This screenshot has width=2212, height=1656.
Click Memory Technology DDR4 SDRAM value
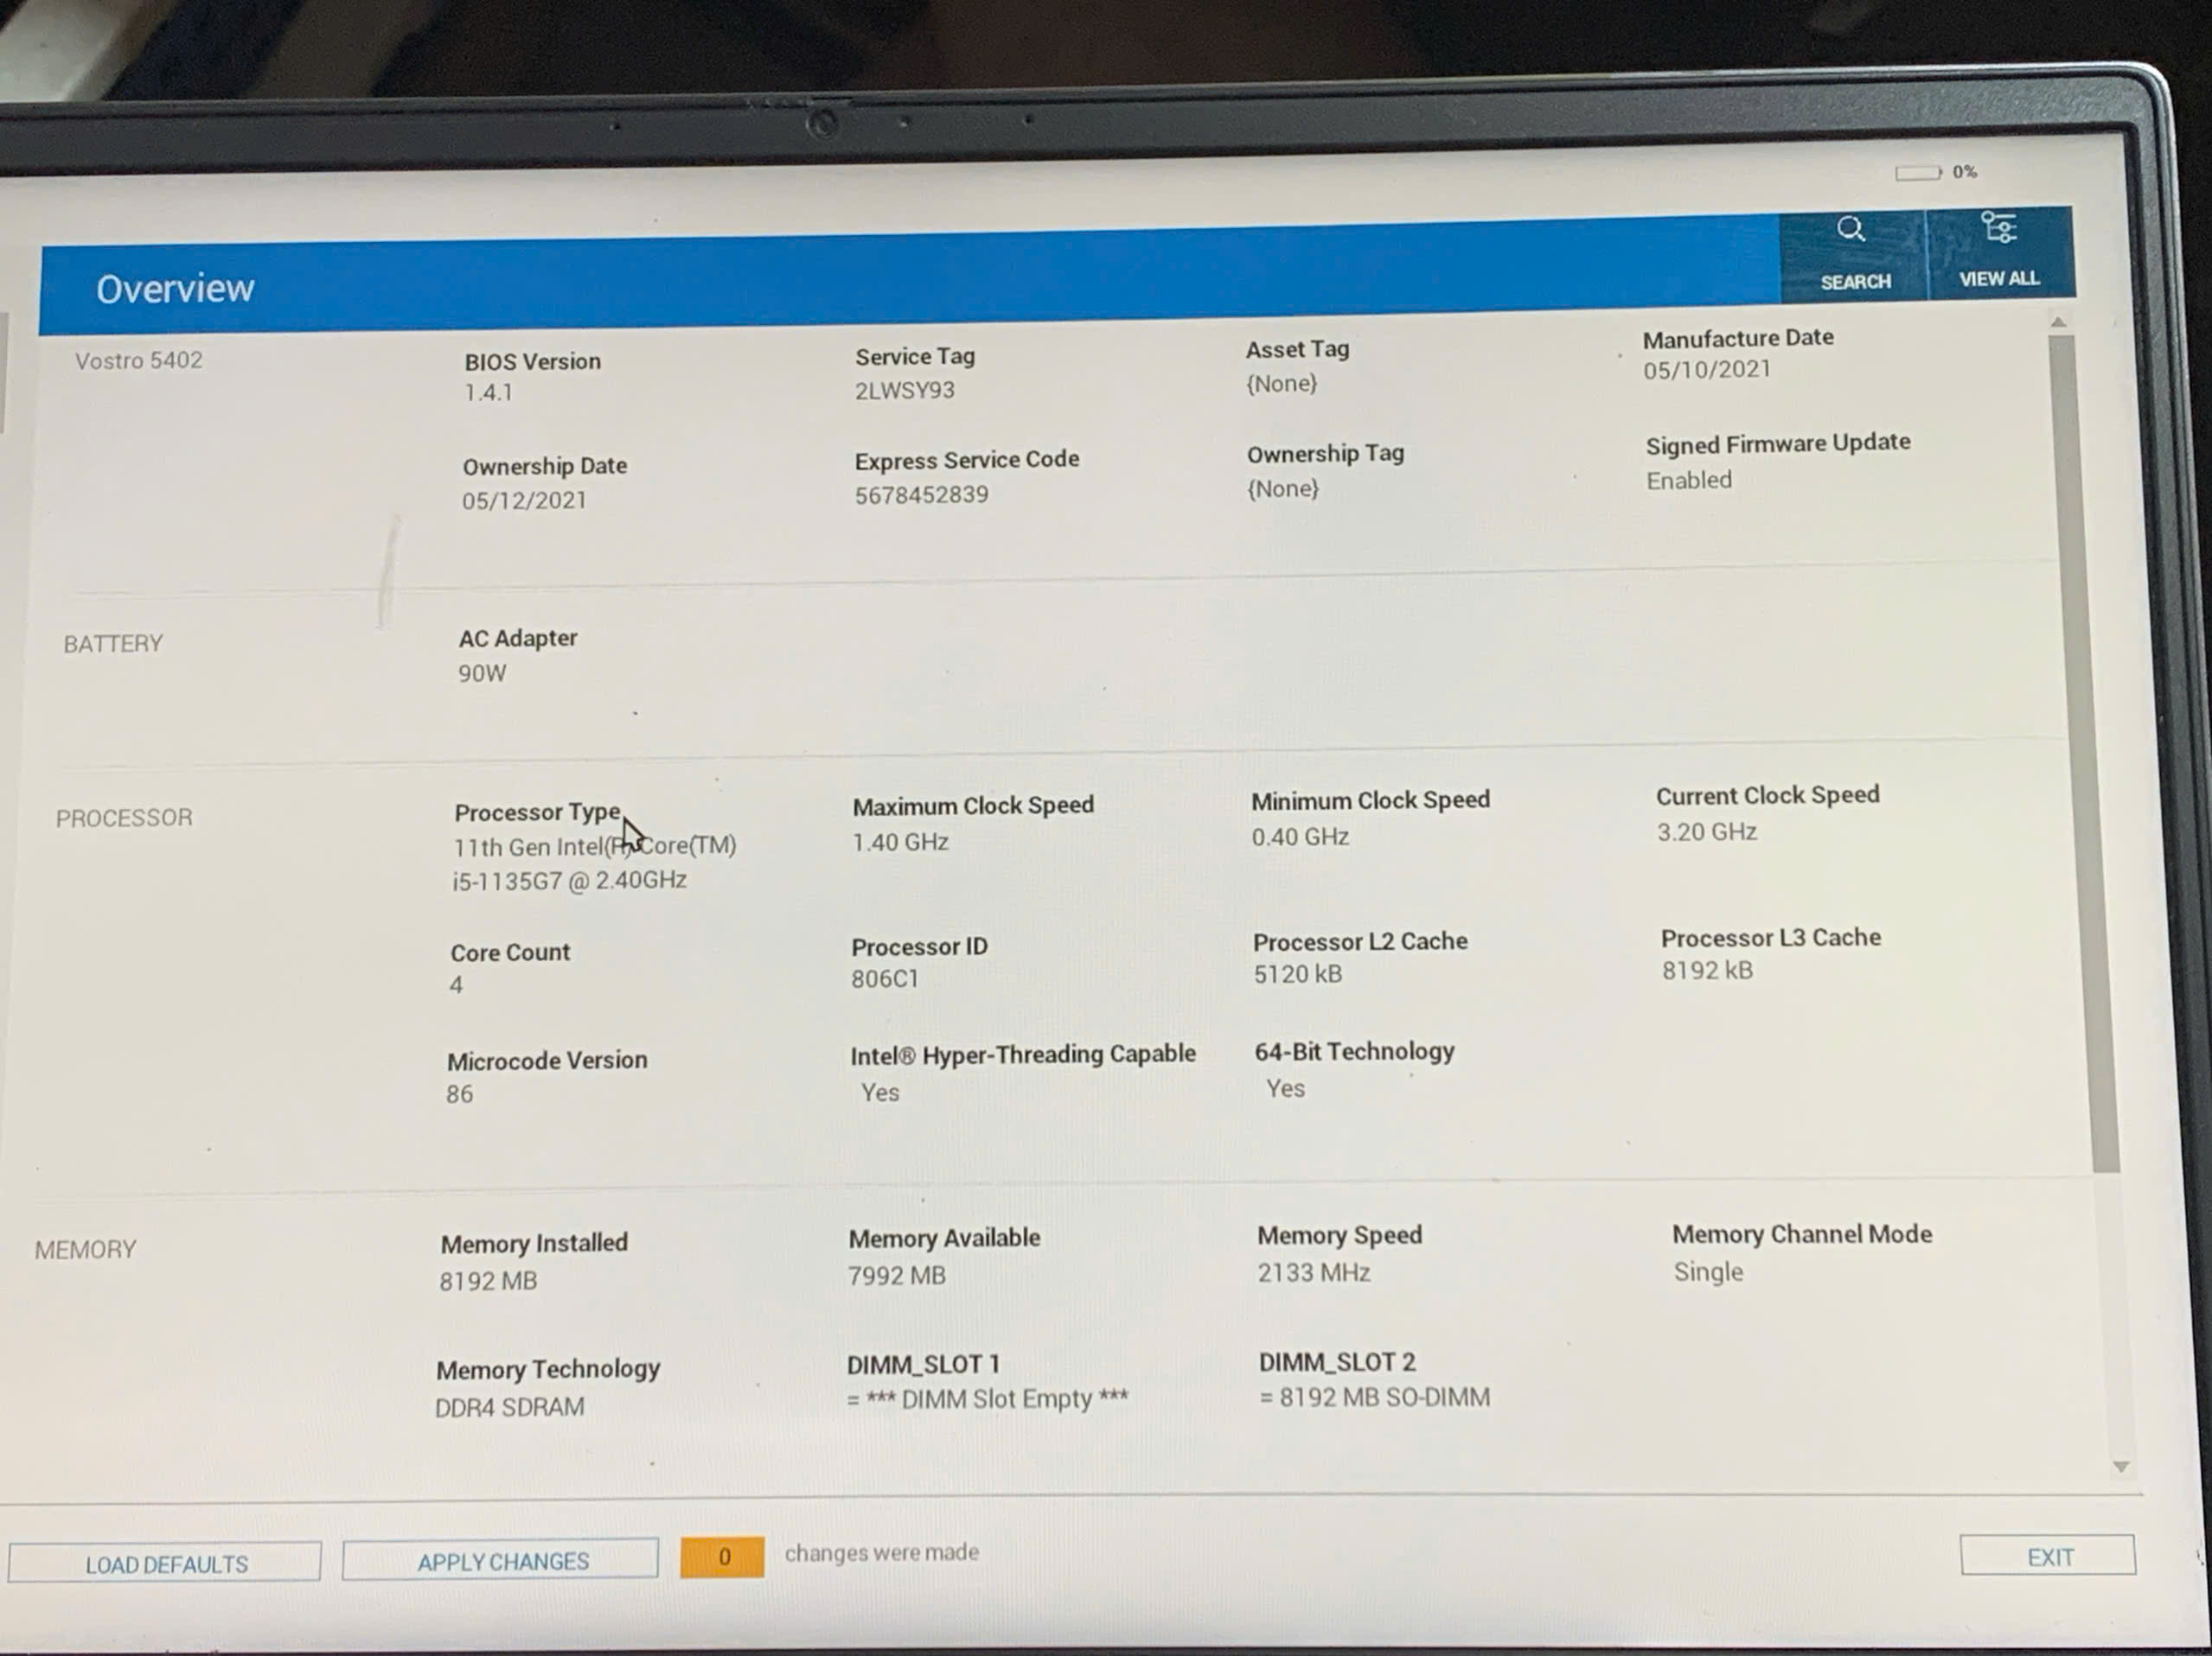(x=509, y=1407)
